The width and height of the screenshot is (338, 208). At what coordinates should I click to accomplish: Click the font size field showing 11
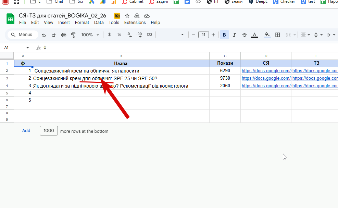(x=203, y=35)
